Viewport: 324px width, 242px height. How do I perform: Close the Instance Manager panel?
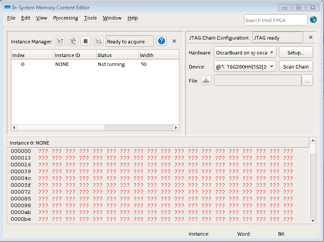[174, 41]
